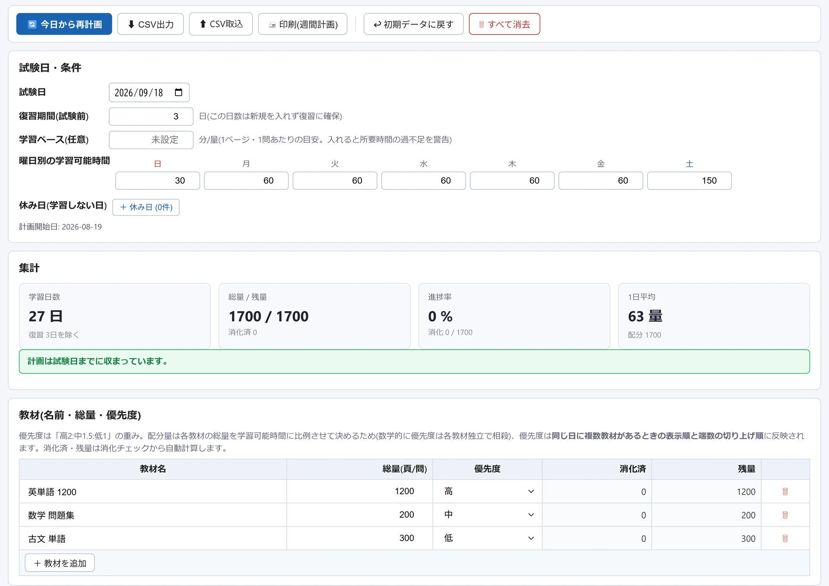This screenshot has width=829, height=586.
Task: Click すべて消去 to clear everything
Action: click(x=504, y=24)
